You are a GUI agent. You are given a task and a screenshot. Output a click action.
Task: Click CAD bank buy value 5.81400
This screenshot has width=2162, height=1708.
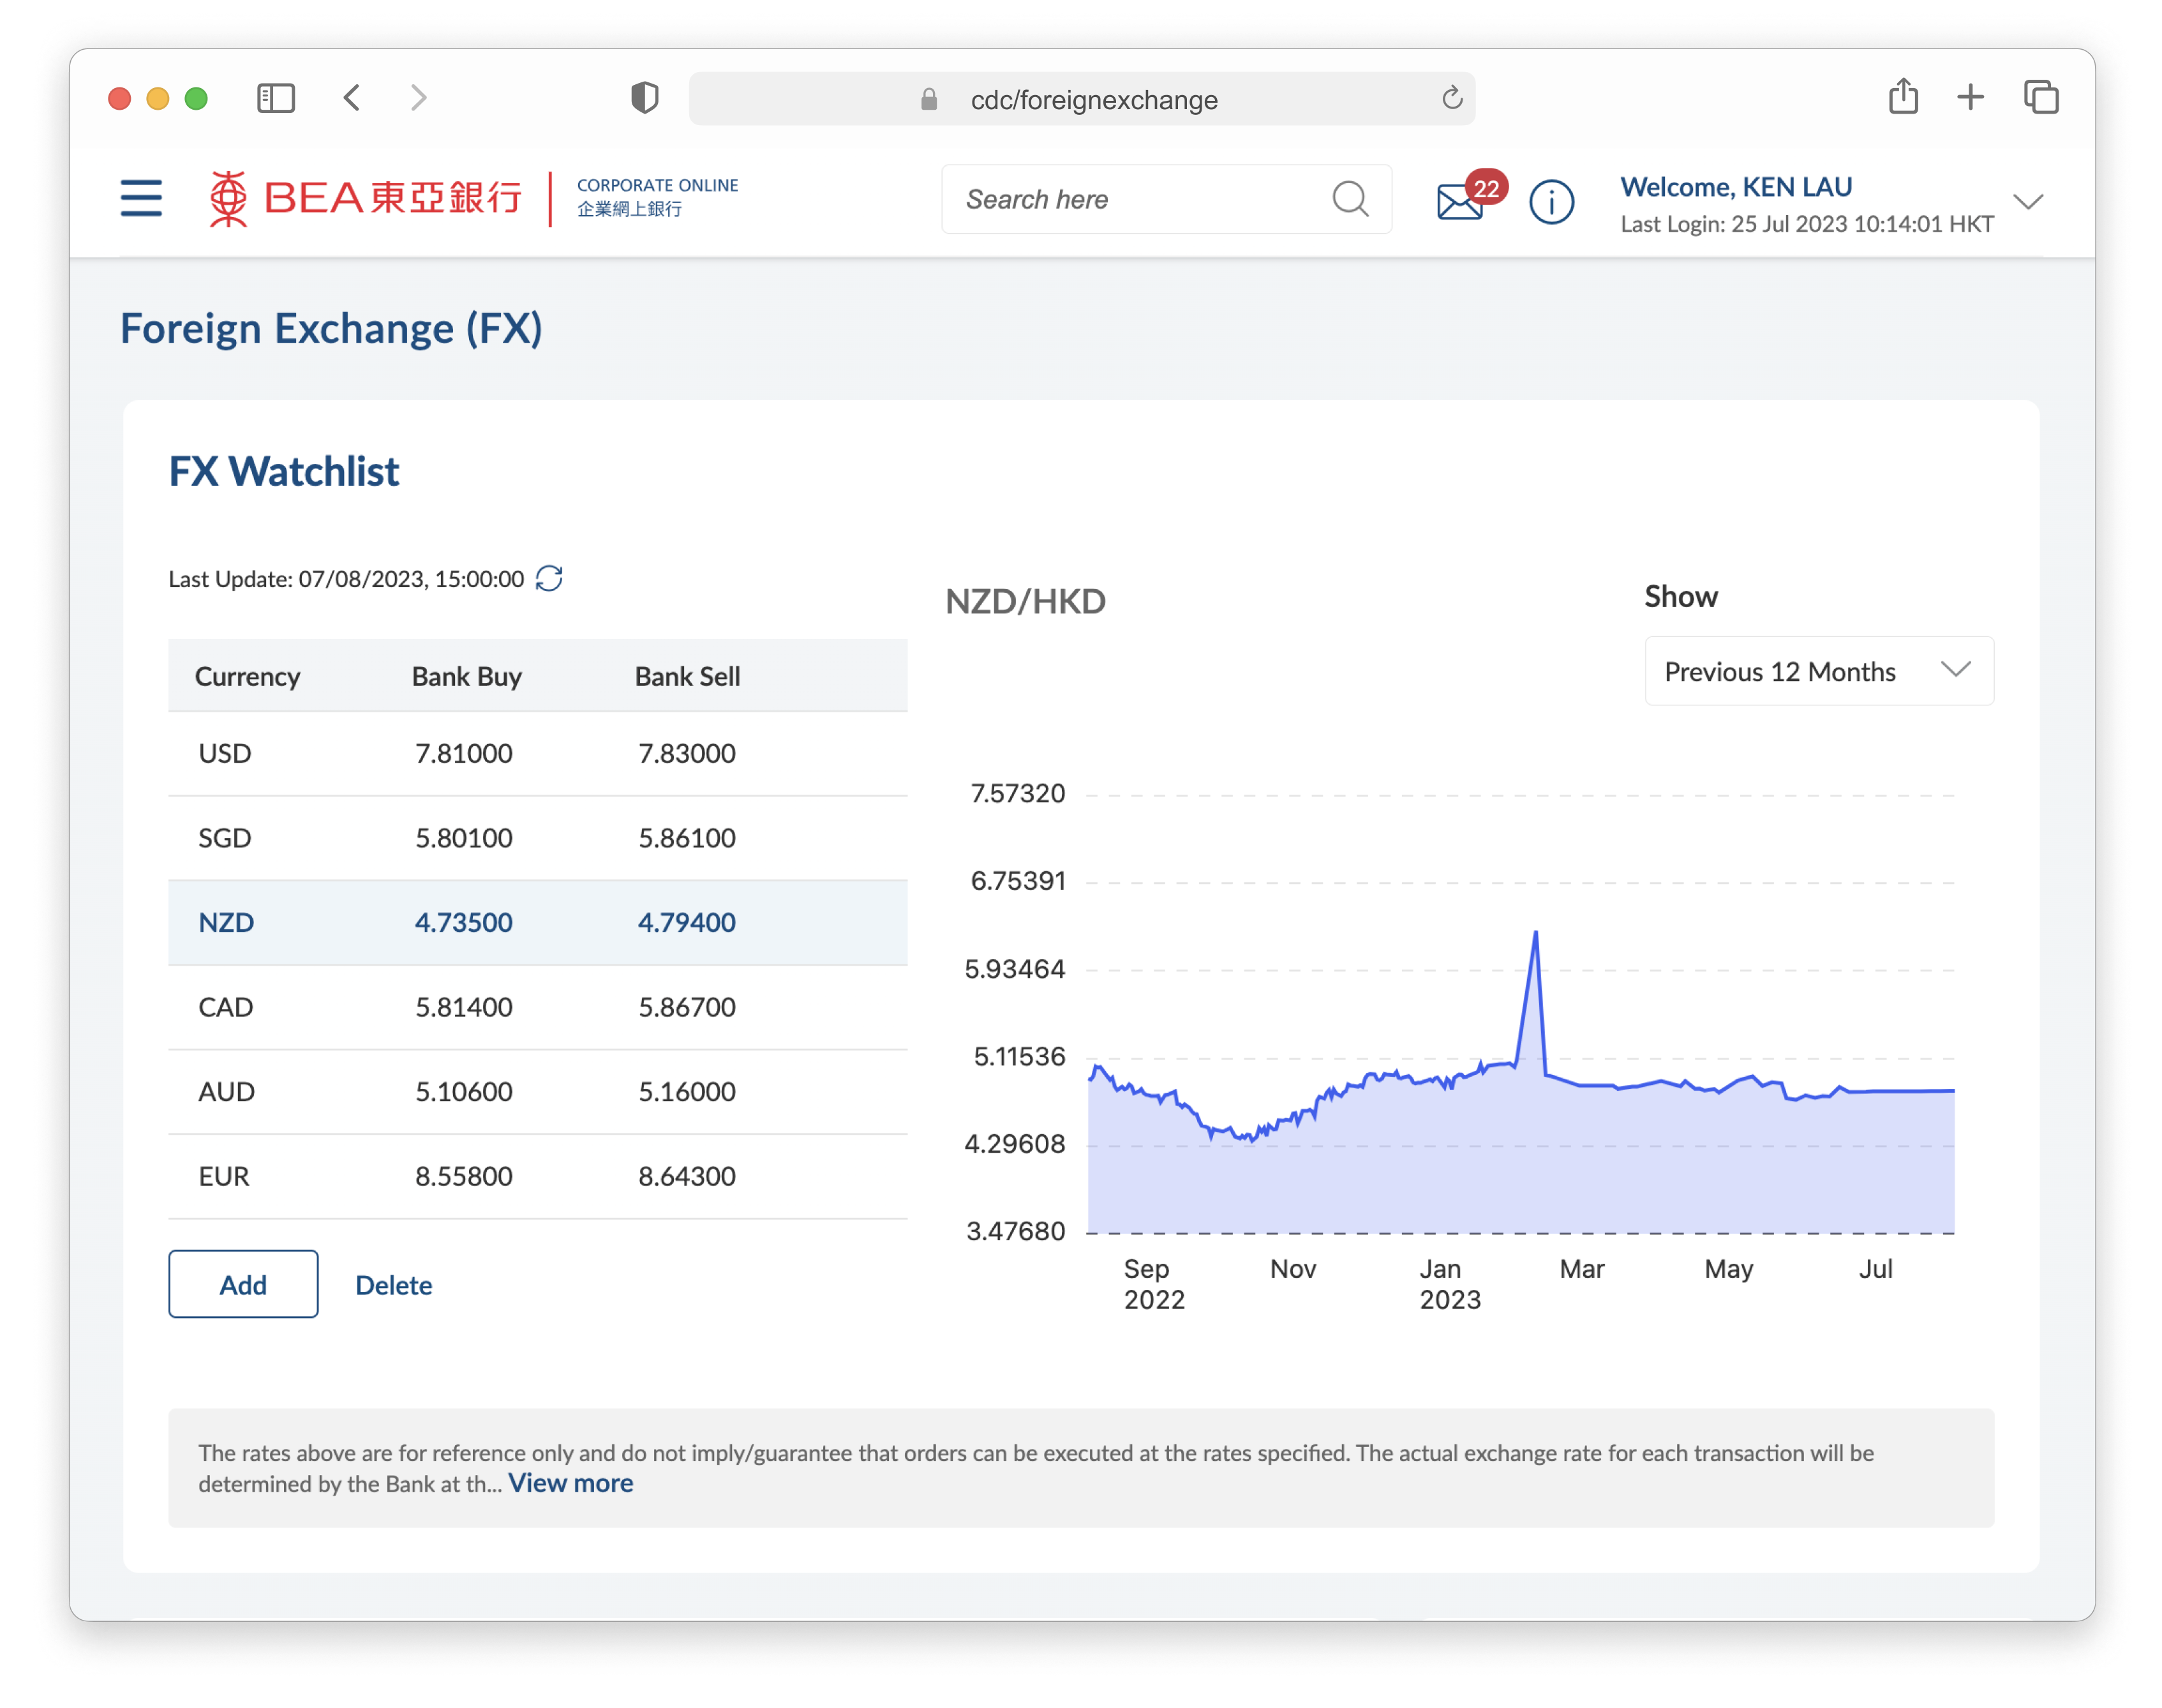(464, 1007)
